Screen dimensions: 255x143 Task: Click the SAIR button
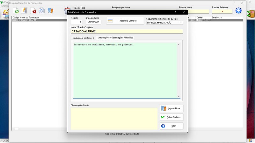(x=171, y=126)
